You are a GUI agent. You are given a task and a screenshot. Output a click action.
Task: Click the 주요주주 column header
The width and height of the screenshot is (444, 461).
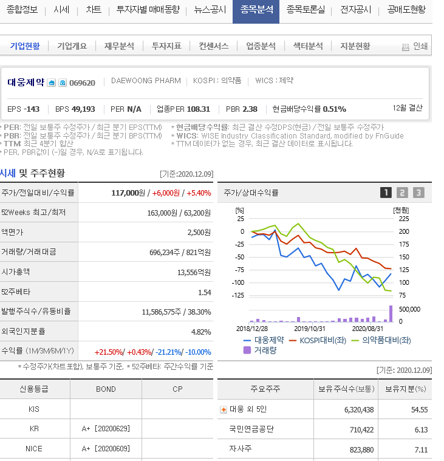click(265, 389)
